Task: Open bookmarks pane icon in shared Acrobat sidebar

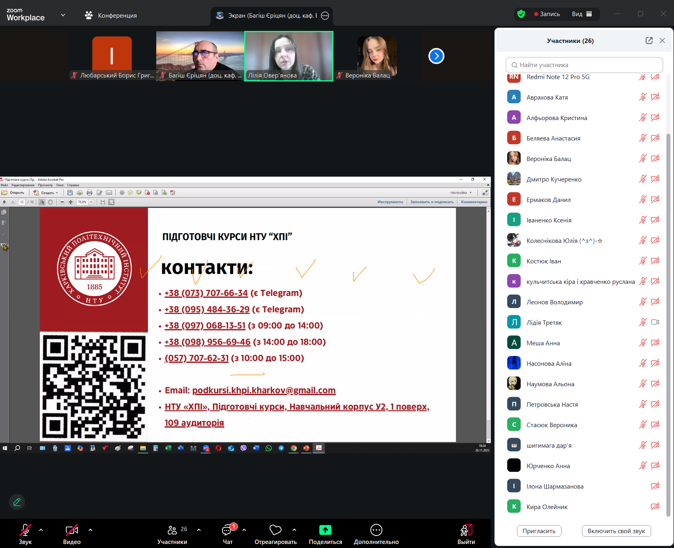Action: 4,223
